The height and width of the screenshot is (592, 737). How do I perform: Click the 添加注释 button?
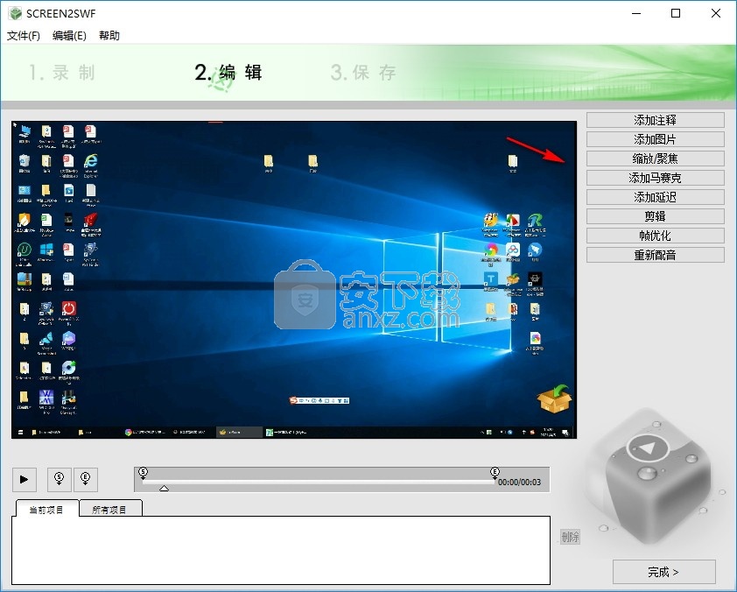point(656,120)
